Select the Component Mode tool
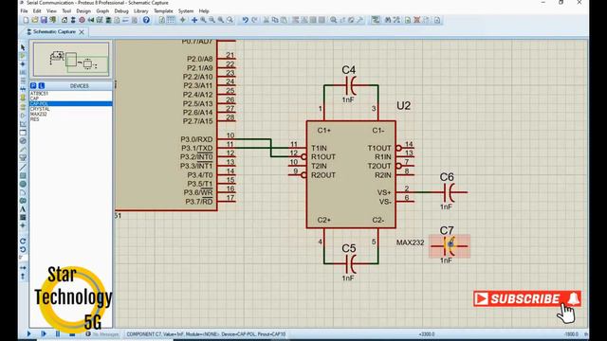Screen dimensions: 607x341 [x=23, y=56]
